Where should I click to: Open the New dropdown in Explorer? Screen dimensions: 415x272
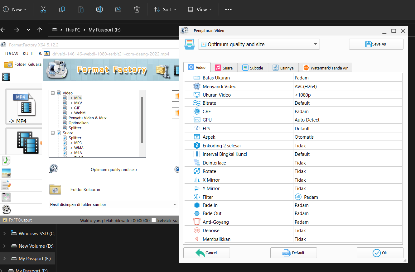[x=15, y=9]
